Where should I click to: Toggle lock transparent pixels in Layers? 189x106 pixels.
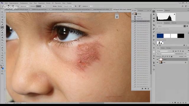(163, 56)
